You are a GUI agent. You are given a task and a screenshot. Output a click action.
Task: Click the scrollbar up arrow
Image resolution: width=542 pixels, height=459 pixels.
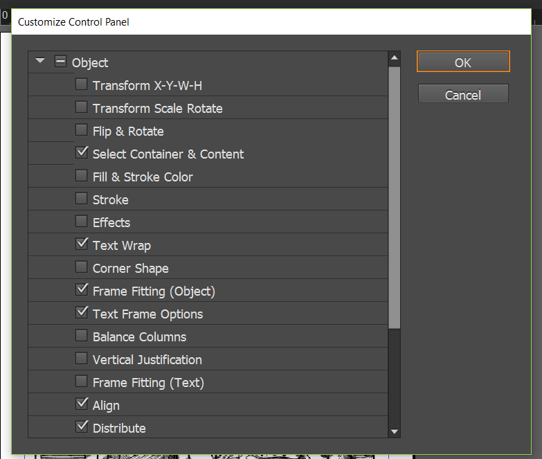395,58
